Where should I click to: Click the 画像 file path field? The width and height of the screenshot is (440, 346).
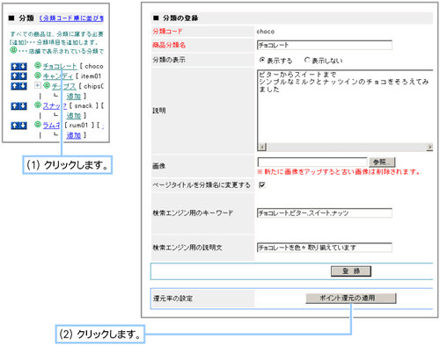(312, 162)
